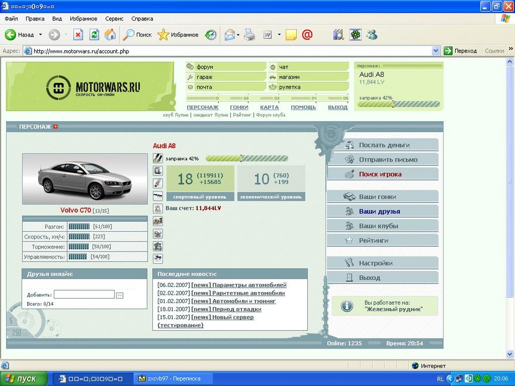The image size is (515, 386).
Task: Click the Добавить friend input field
Action: 84,295
